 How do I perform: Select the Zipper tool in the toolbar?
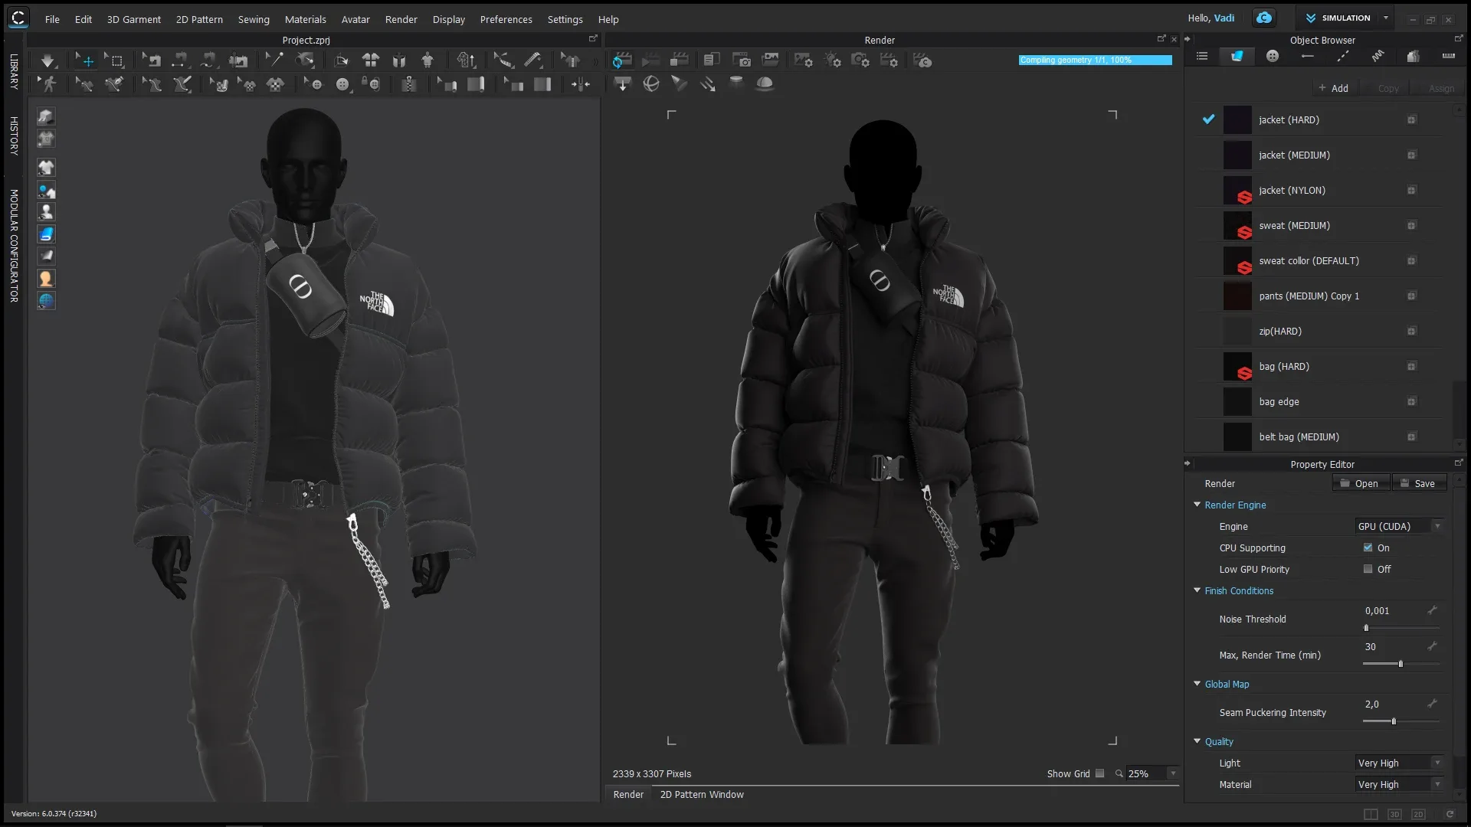tap(410, 84)
